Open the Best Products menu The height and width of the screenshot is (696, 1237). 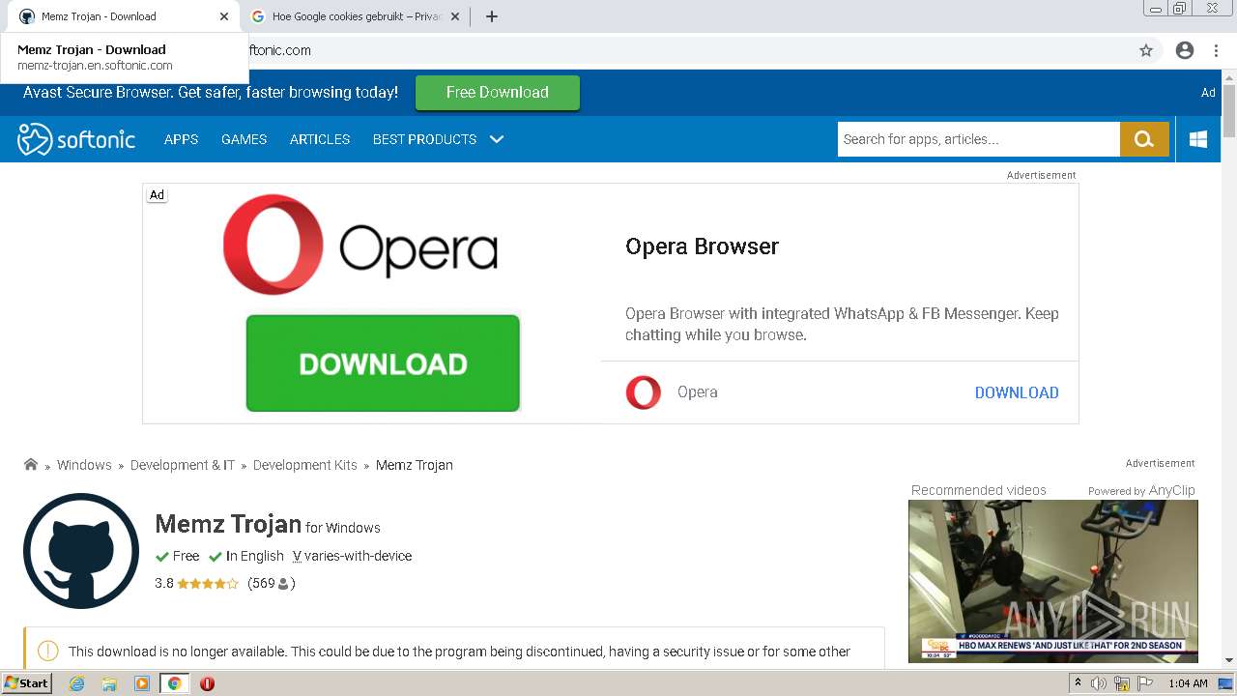click(x=424, y=139)
